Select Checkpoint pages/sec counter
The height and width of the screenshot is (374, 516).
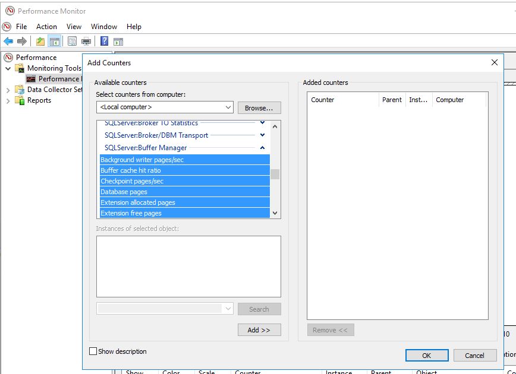pyautogui.click(x=185, y=181)
